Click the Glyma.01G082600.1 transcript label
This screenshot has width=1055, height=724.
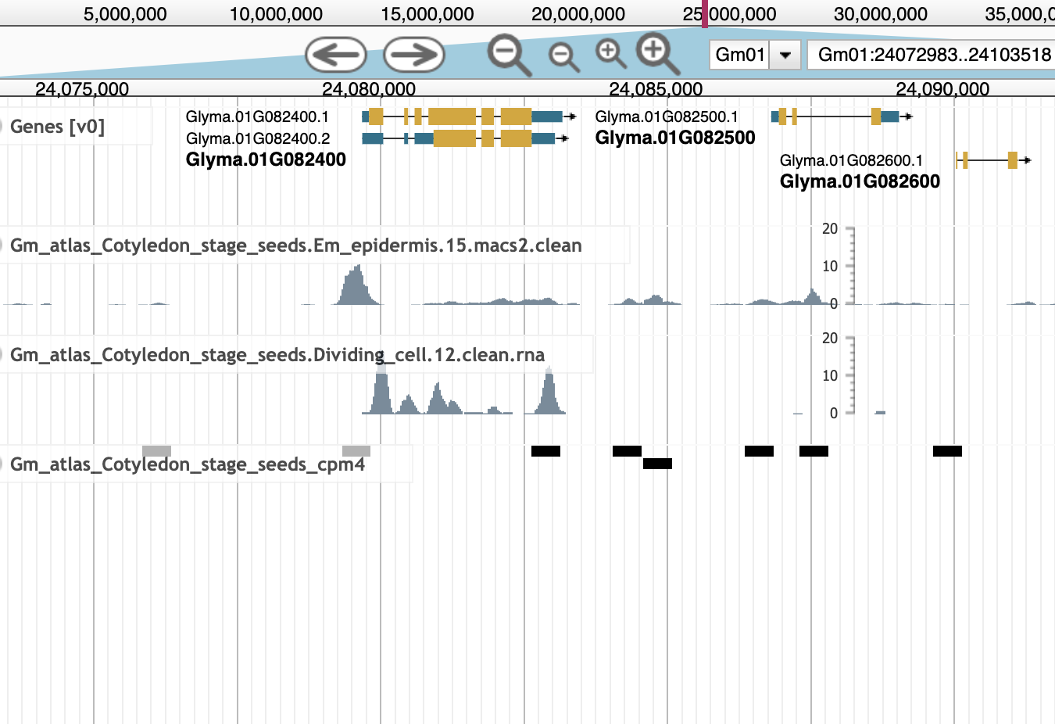[851, 160]
